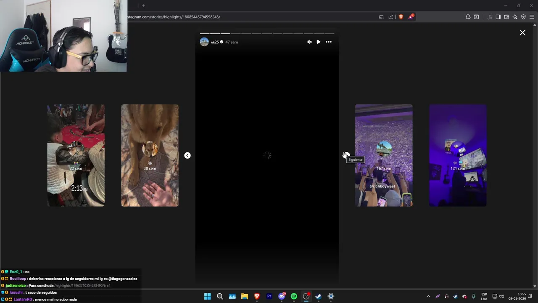
Task: Click the Steam icon in system tray
Action: [x=455, y=296]
